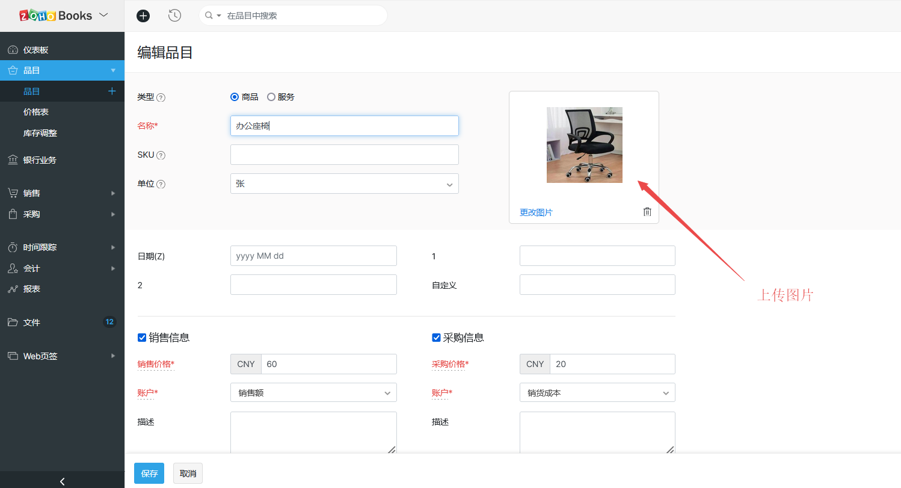
Task: Open the 销货成本 account dropdown
Action: point(597,393)
